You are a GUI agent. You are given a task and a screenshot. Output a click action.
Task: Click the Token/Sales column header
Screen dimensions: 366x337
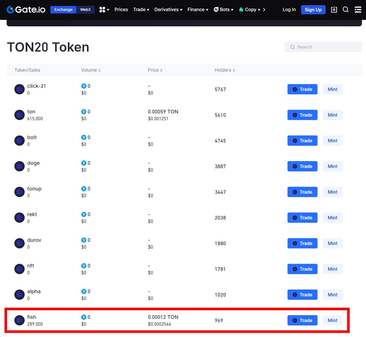[27, 70]
